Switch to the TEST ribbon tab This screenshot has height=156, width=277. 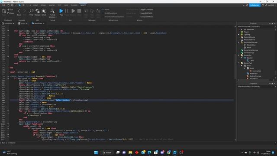60,5
